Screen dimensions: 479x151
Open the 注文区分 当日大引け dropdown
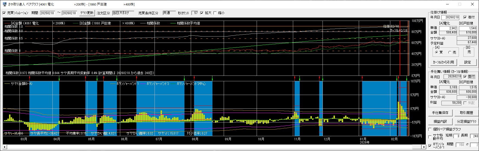tap(123, 13)
